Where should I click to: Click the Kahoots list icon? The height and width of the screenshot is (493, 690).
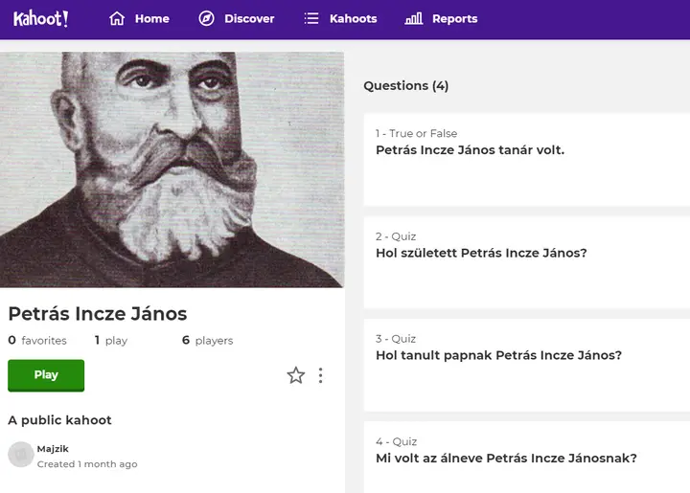coord(311,18)
